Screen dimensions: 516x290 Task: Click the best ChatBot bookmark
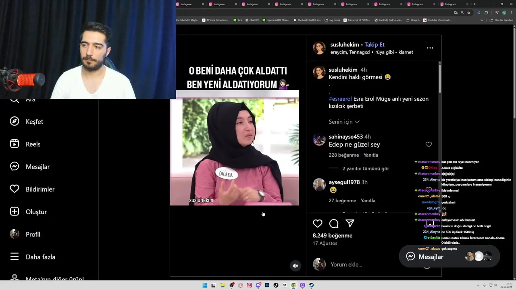pos(307,20)
